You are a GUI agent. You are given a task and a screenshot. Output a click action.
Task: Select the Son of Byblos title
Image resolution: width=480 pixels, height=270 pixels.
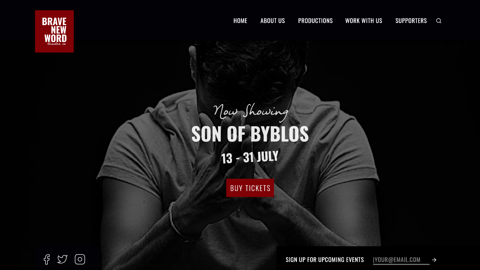tap(250, 134)
